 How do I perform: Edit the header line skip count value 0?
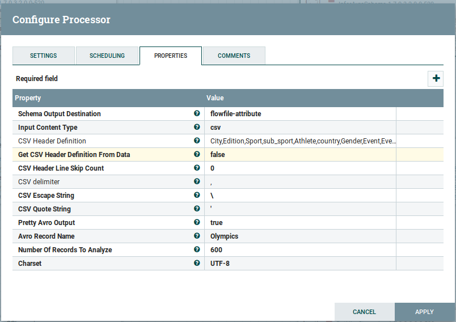pos(300,168)
